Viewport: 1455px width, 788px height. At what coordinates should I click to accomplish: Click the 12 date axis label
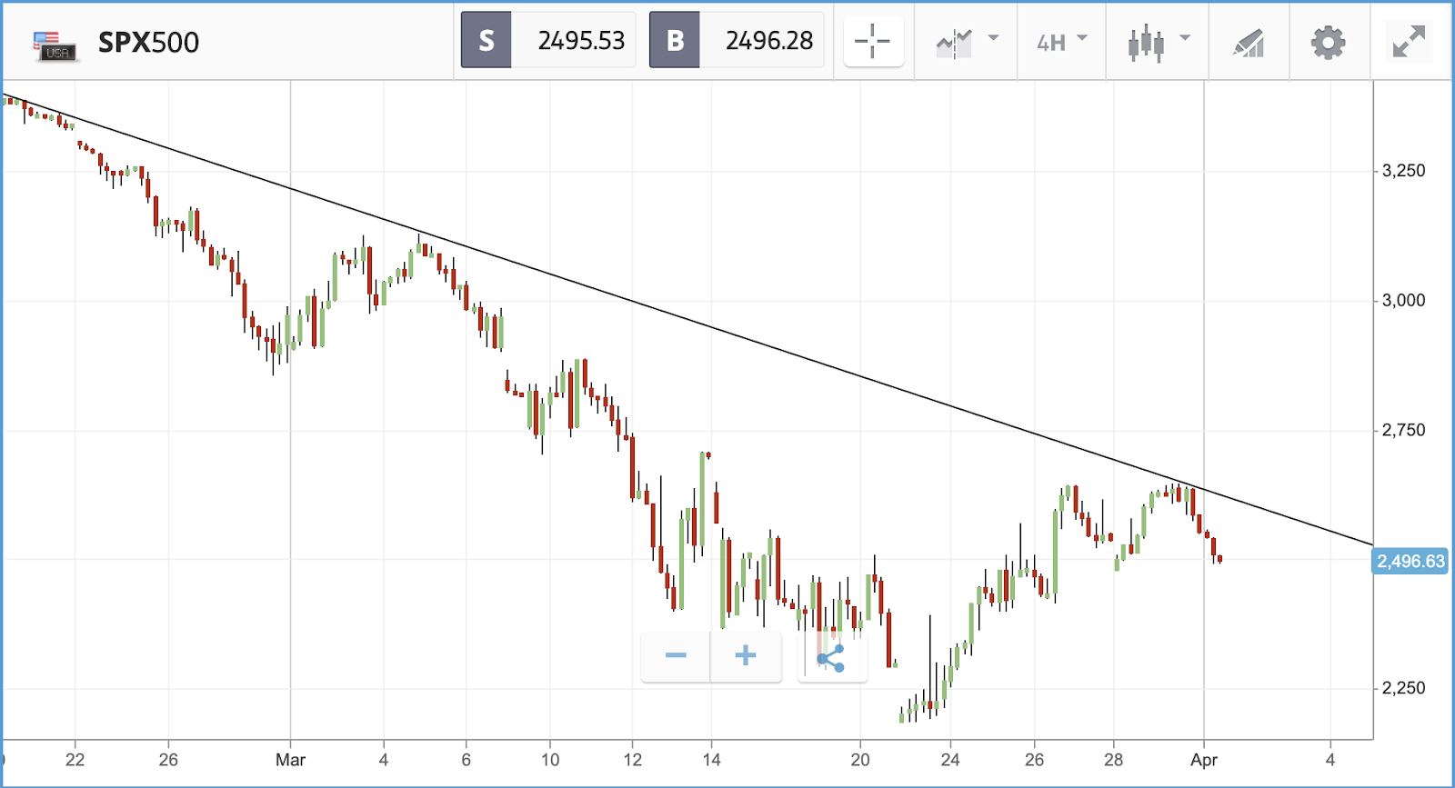coord(633,760)
